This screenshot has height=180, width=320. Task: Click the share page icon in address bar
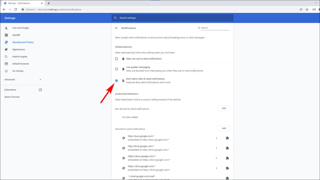click(301, 9)
